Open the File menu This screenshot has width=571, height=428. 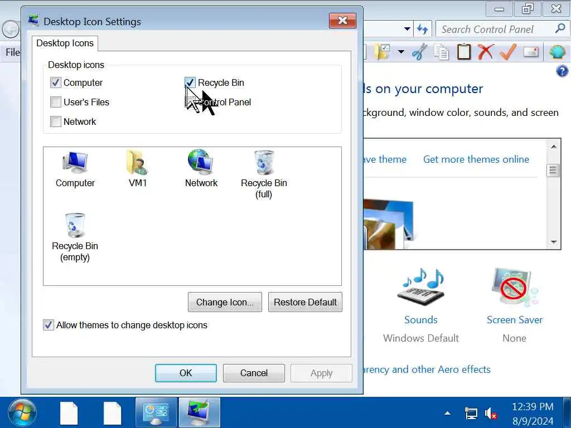click(x=13, y=52)
